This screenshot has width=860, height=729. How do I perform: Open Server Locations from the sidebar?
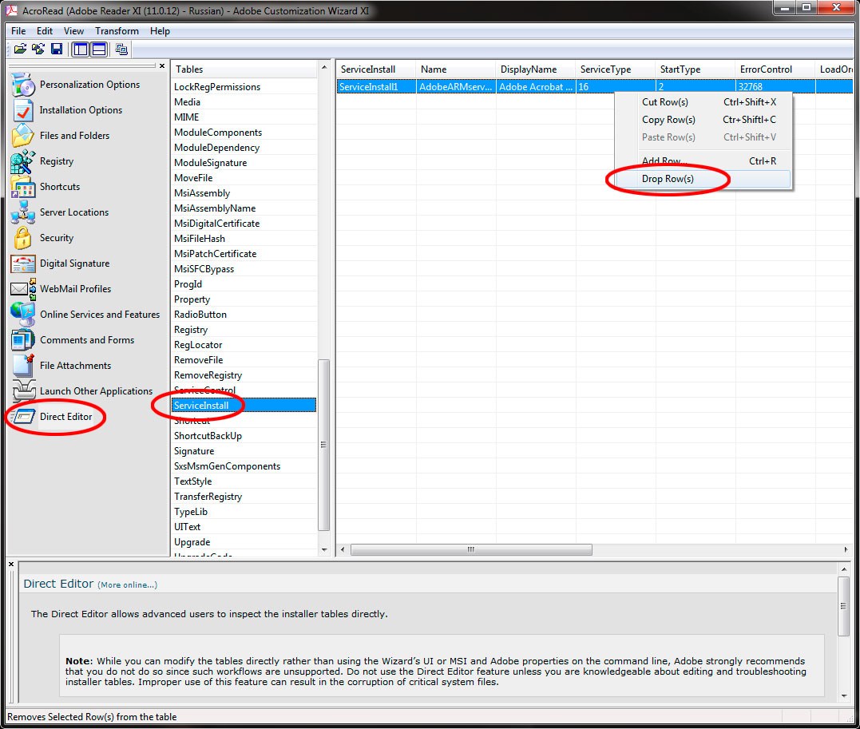click(74, 212)
